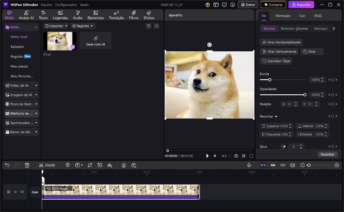
Task: Mute the timeline track audio
Action: click(22, 192)
